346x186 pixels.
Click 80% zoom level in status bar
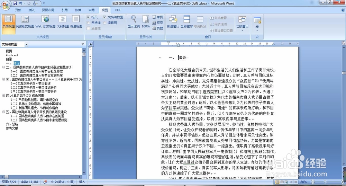(303, 182)
